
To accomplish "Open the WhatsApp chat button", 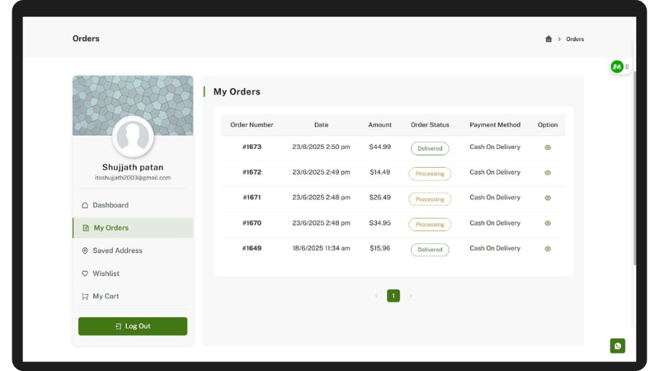I will point(617,346).
